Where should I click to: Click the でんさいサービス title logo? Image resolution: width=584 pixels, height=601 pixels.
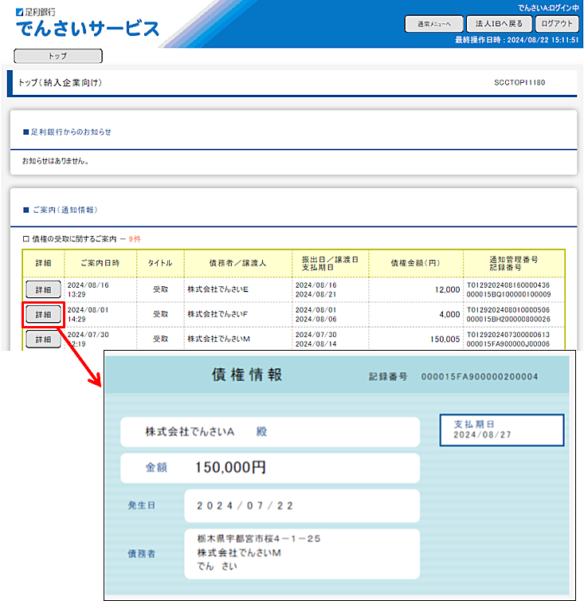point(88,29)
